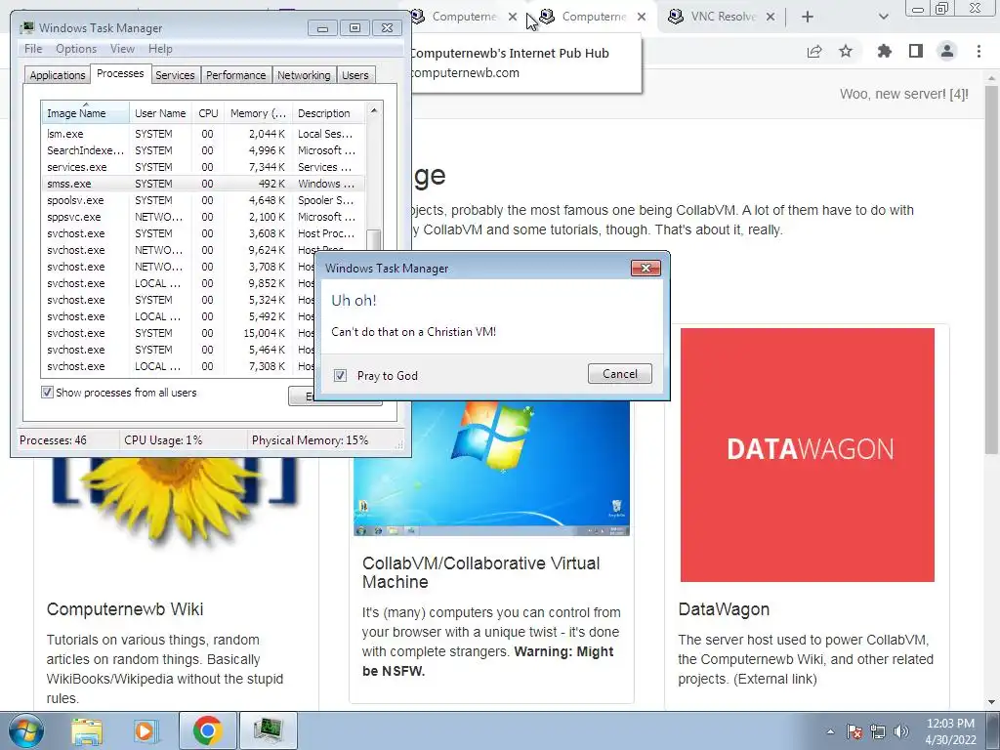Select the smss.exe process row
This screenshot has height=750, width=1000.
coord(203,184)
